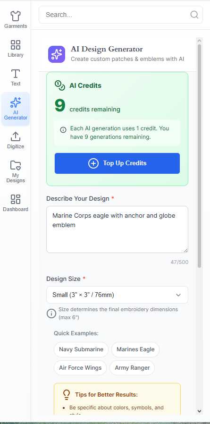Click the info icon under Design Size

click(x=51, y=314)
